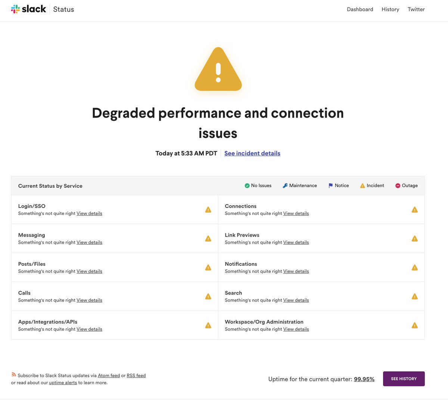Open See incident details link
The width and height of the screenshot is (448, 402).
click(252, 153)
